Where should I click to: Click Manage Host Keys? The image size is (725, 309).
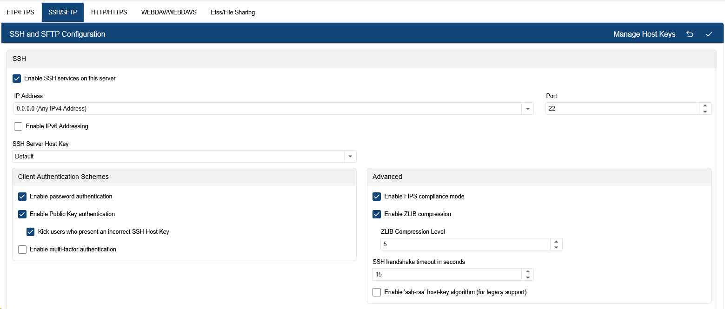[x=644, y=34]
